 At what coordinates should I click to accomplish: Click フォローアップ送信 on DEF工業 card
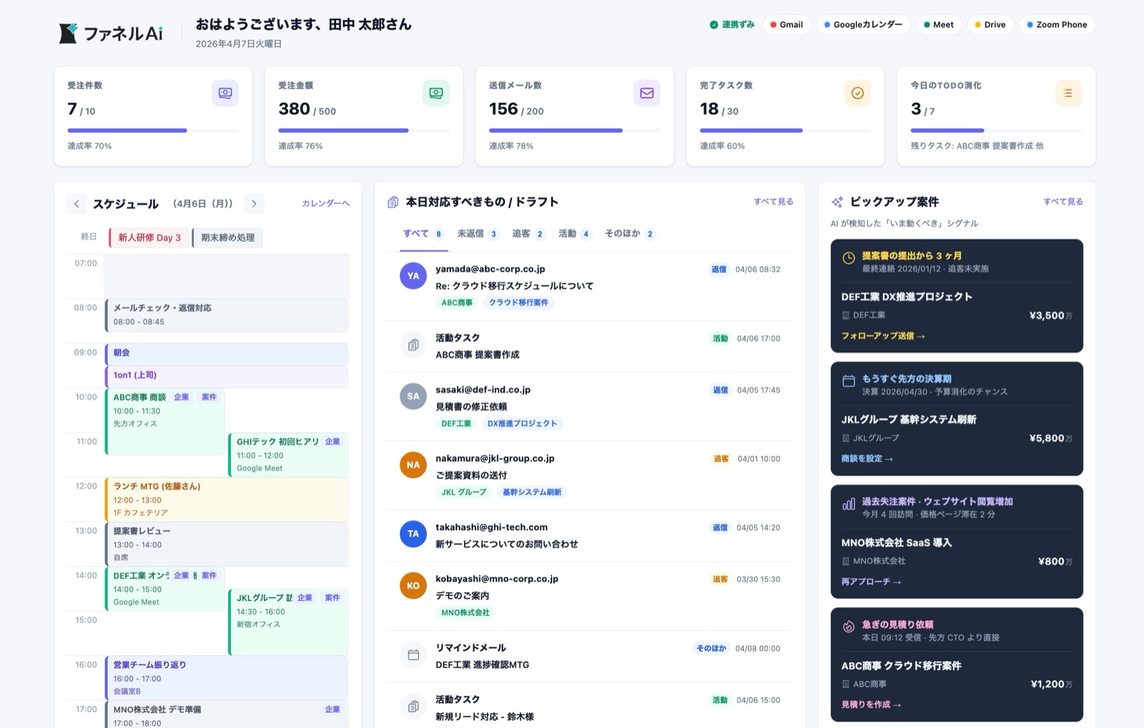pyautogui.click(x=882, y=334)
